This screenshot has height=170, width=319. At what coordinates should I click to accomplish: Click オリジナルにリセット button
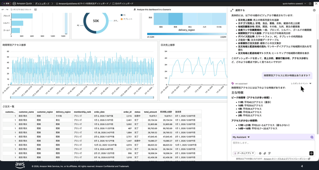[x=21, y=10]
